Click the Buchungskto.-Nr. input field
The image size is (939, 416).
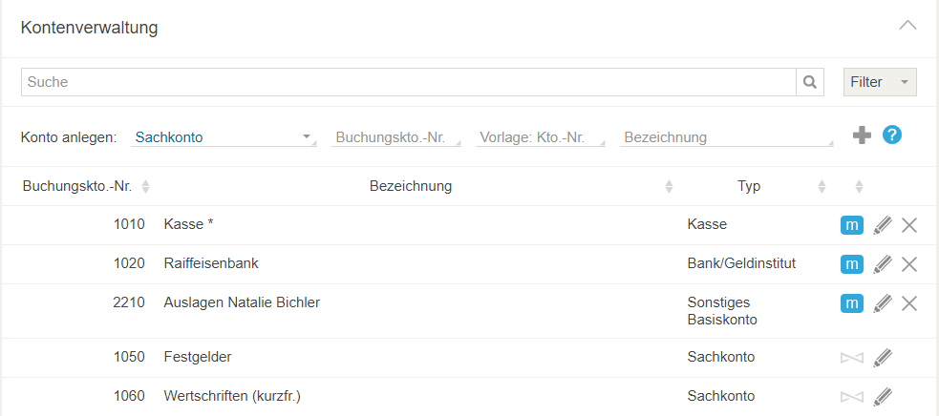click(x=395, y=137)
